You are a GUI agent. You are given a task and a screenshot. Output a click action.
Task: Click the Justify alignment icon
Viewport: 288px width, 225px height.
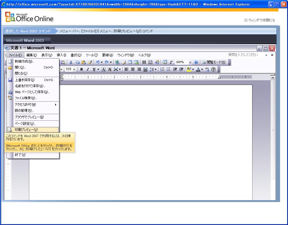click(x=145, y=69)
